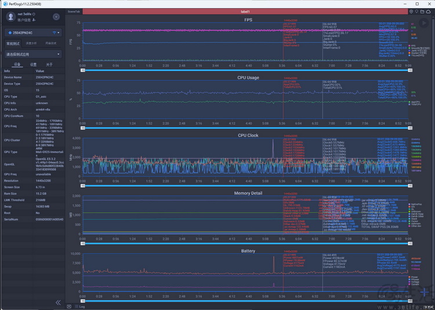This screenshot has width=435, height=310.
Task: Click 账户信息 account info link
Action: click(x=24, y=20)
